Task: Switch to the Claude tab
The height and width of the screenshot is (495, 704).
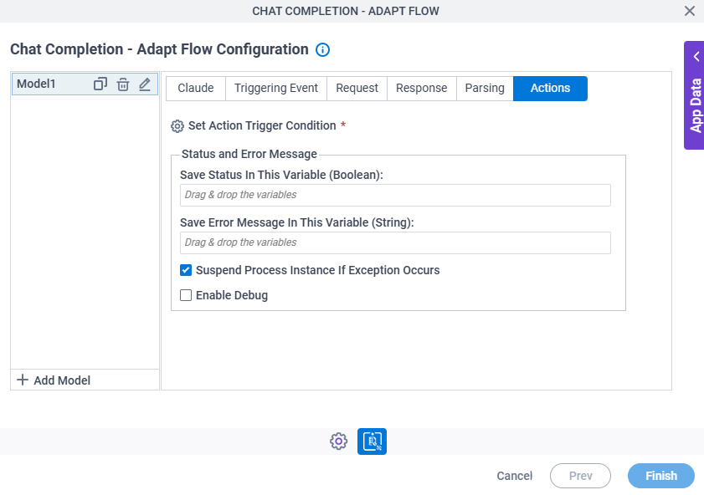Action: point(196,89)
